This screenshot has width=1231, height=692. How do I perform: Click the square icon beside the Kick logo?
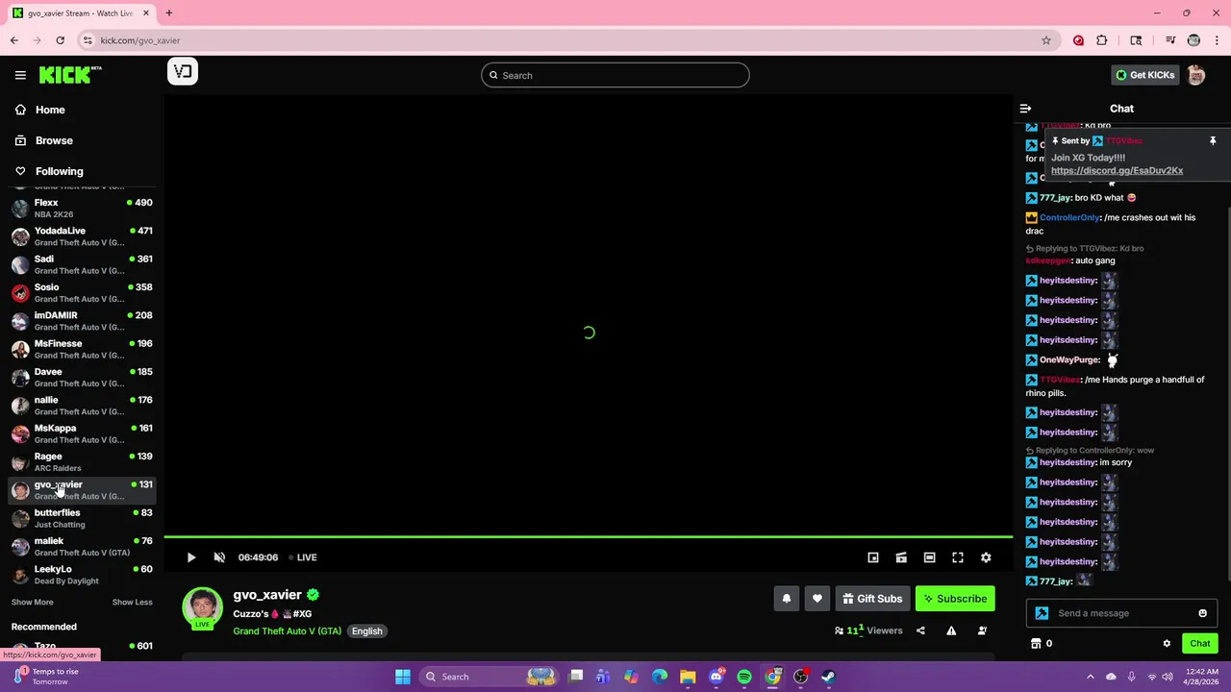click(183, 71)
